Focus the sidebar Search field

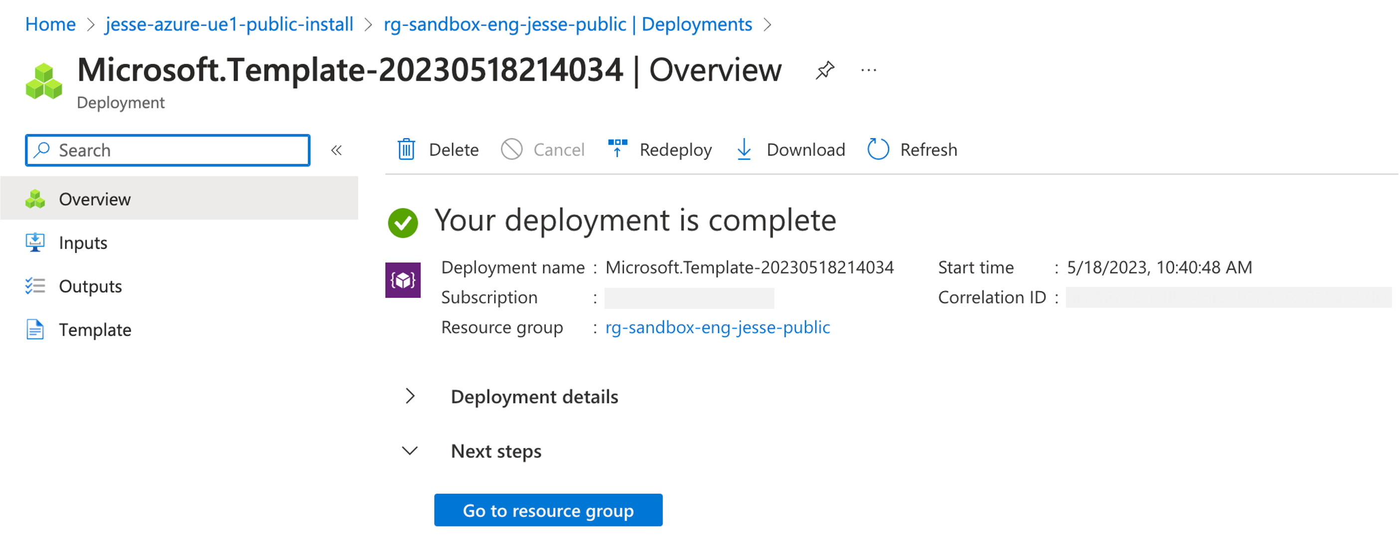168,150
